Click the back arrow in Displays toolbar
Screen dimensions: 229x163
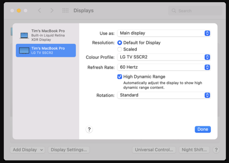pos(40,11)
